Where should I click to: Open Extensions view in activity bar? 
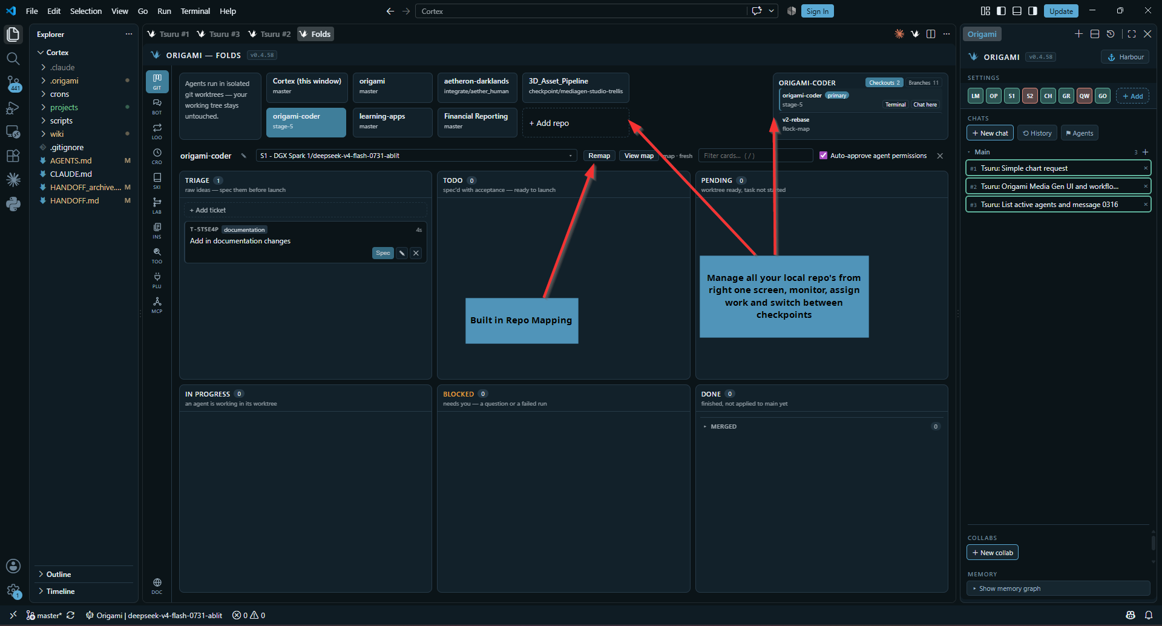click(13, 156)
